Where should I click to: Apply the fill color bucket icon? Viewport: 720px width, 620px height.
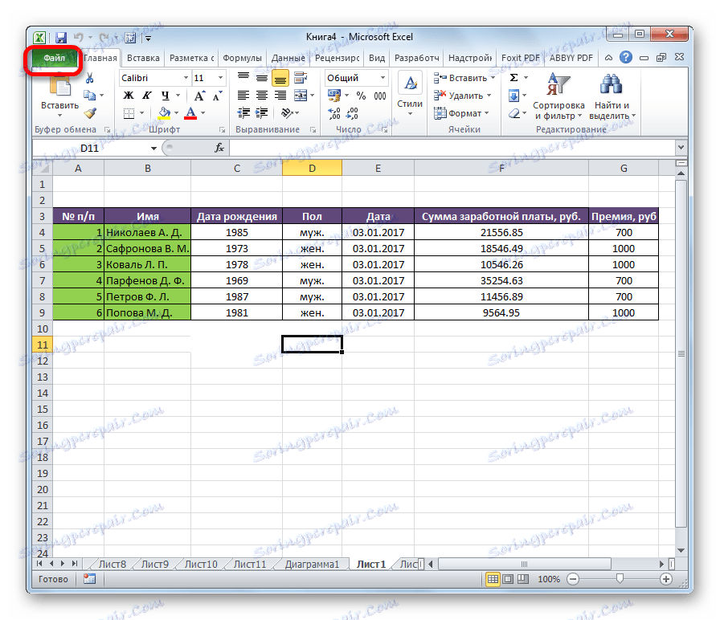(165, 112)
